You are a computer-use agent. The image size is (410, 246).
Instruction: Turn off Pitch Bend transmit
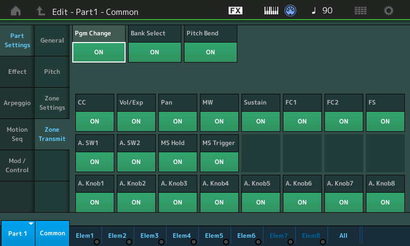click(x=210, y=52)
